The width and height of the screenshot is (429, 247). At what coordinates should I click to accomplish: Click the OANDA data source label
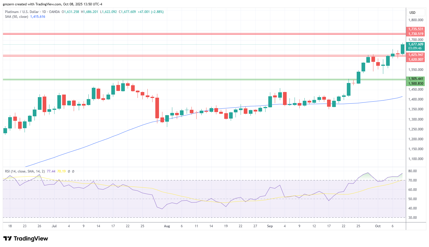55,12
